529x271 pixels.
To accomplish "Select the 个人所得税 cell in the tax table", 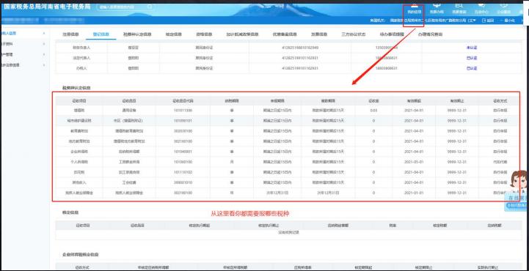I will pos(79,162).
